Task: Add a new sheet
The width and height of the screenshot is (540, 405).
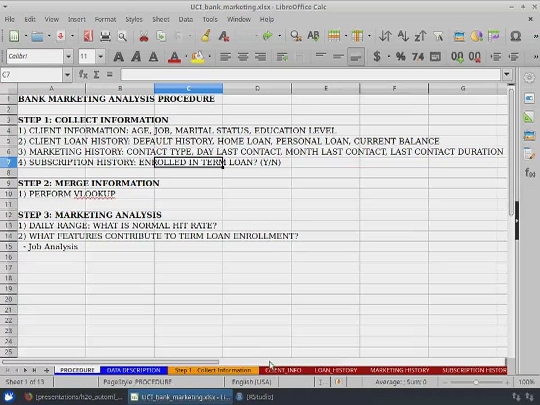Action: (47, 370)
